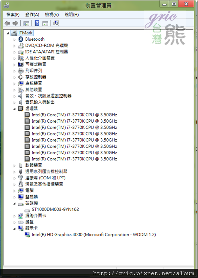Click the 滑鼠及其他指標裝置 mouse icon
The image size is (198, 278).
[x=21, y=184]
